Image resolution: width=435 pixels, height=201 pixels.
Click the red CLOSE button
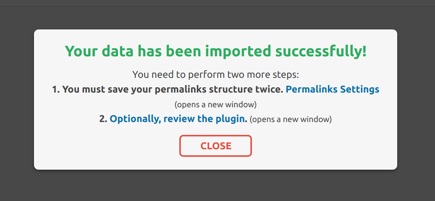coord(216,146)
